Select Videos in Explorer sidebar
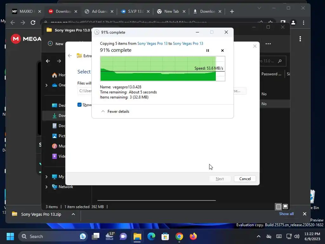The width and height of the screenshot is (325, 244). pos(58,156)
